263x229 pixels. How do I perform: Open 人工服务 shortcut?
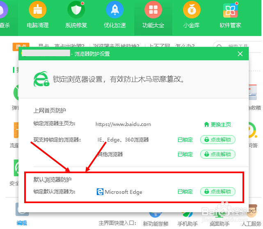252,224
